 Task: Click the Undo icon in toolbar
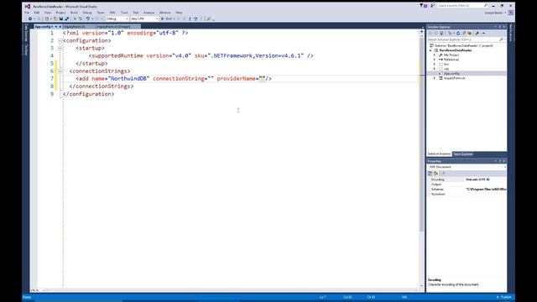click(x=87, y=18)
